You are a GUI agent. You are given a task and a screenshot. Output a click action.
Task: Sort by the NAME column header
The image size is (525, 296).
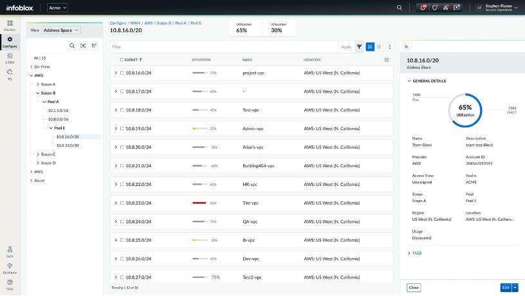click(x=247, y=60)
